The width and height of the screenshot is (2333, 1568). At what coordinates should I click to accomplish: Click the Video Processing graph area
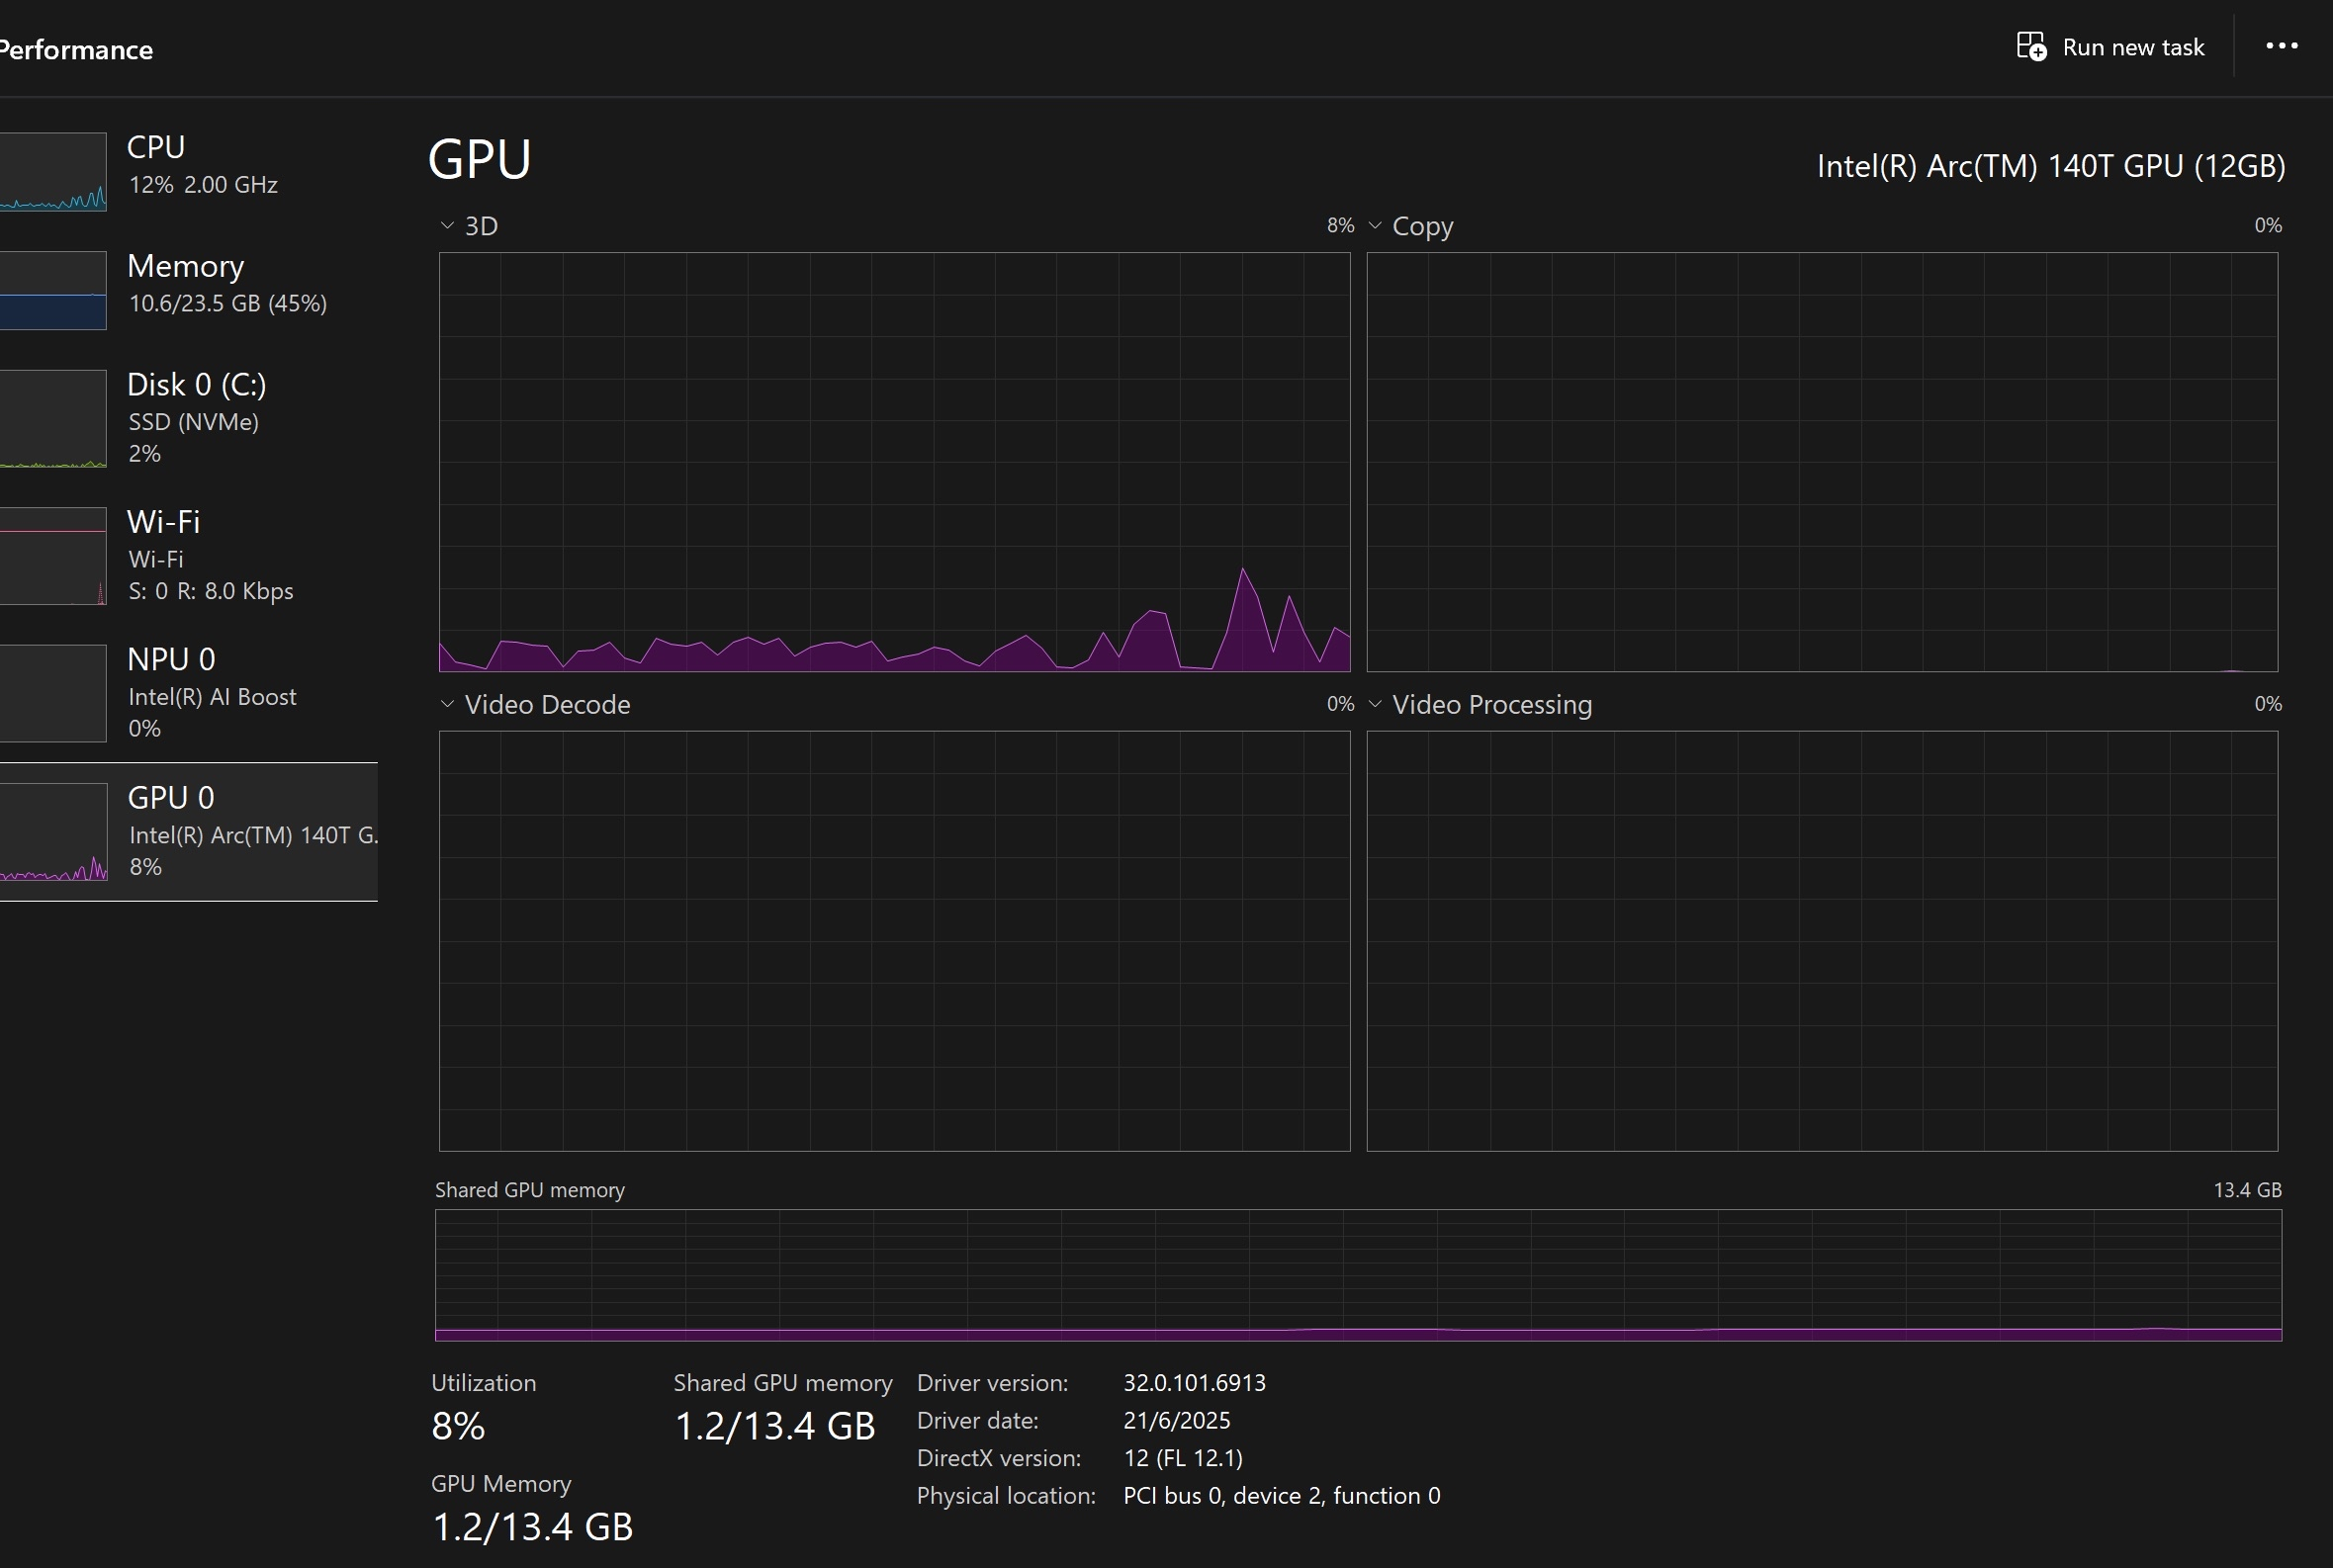tap(1822, 940)
